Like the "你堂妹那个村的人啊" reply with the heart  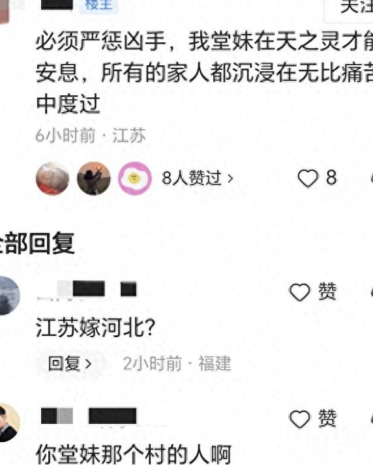coord(299,419)
